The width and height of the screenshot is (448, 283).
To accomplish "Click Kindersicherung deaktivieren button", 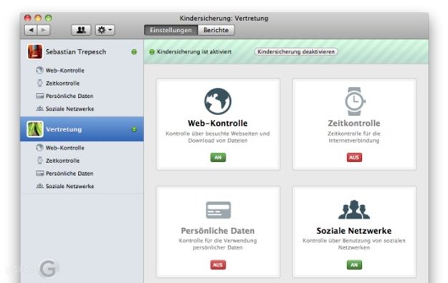I will pyautogui.click(x=296, y=51).
